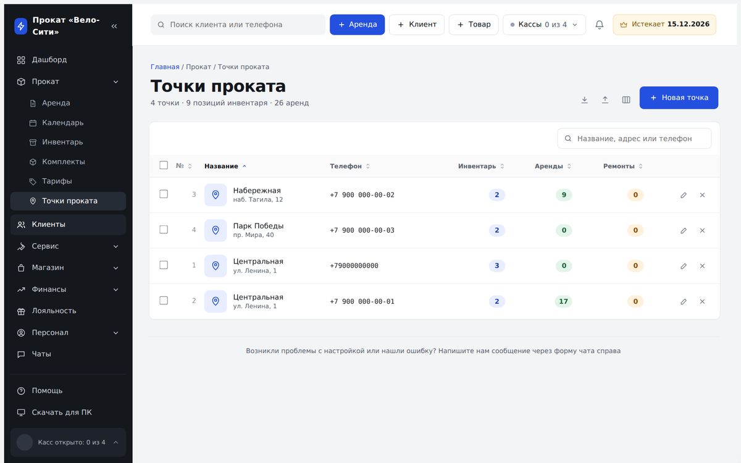Click the + Товар button
Screen dimensions: 741x463
click(474, 25)
